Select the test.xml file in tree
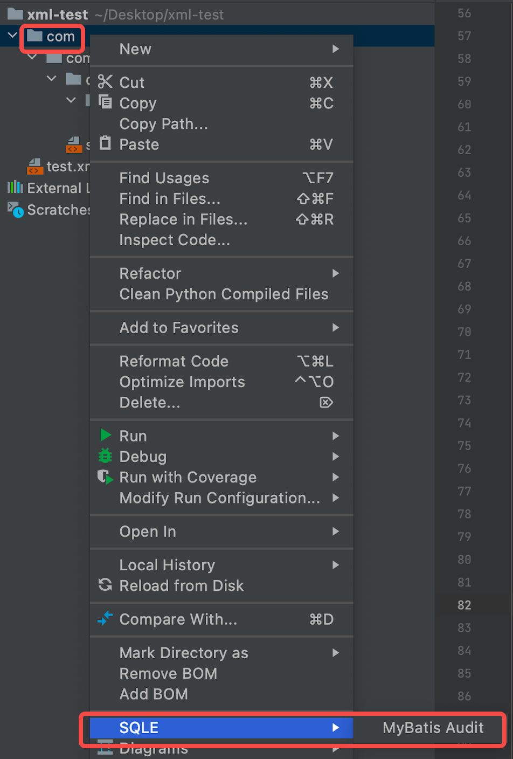 click(x=59, y=167)
